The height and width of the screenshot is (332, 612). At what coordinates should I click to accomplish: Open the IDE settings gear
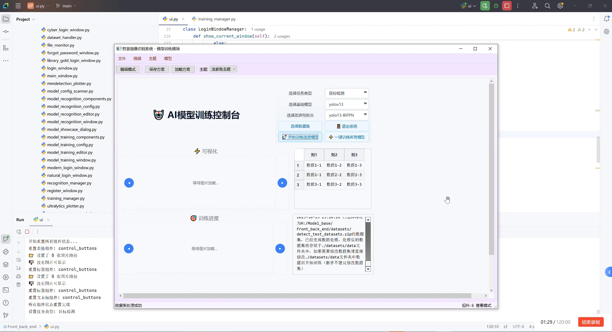click(x=560, y=6)
